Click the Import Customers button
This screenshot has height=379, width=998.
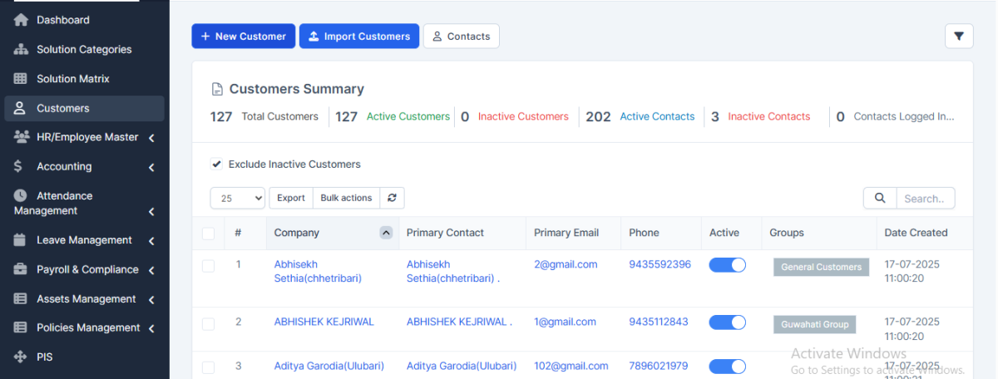click(358, 37)
